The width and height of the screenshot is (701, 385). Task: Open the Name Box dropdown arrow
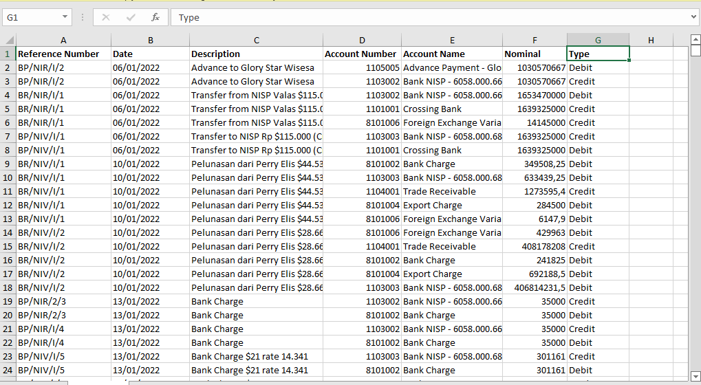[65, 17]
